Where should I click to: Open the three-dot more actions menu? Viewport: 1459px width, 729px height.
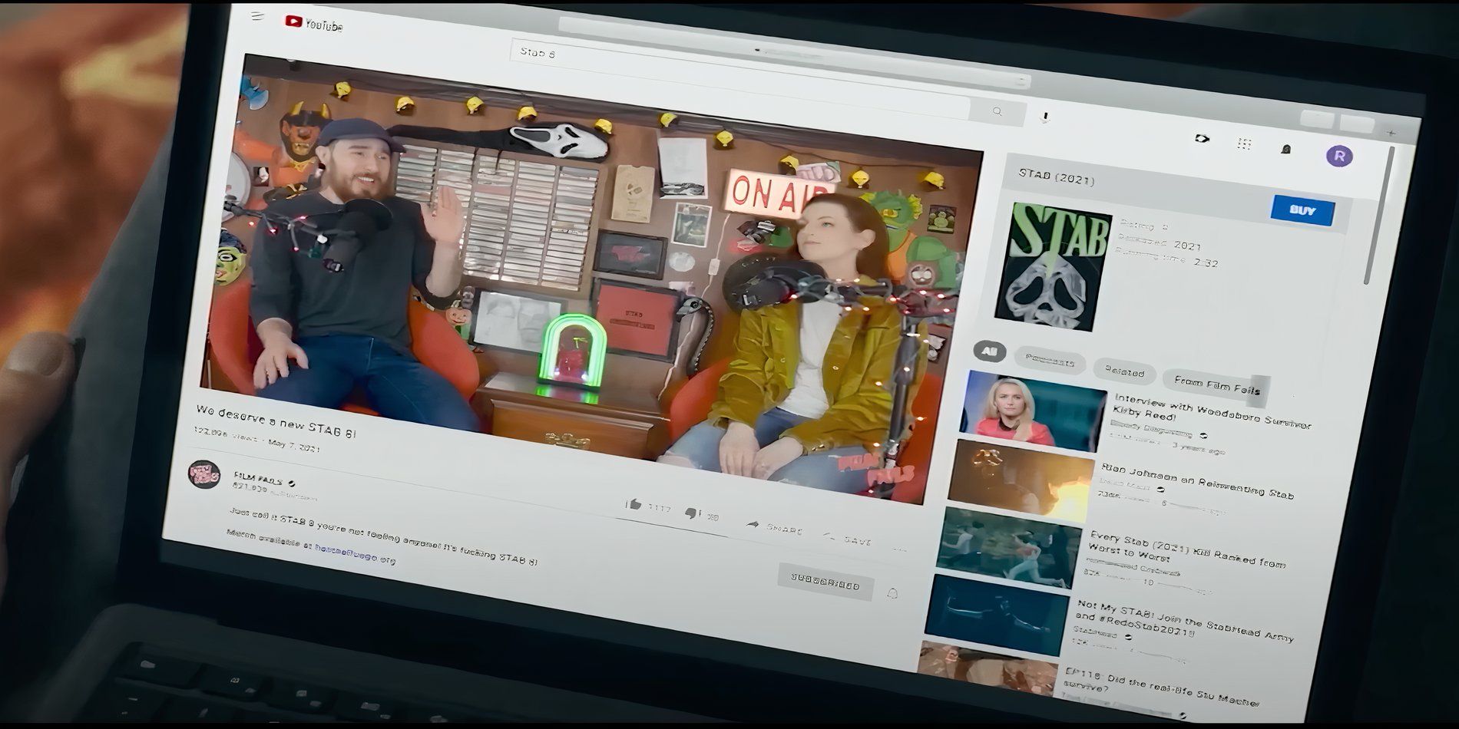tap(900, 549)
